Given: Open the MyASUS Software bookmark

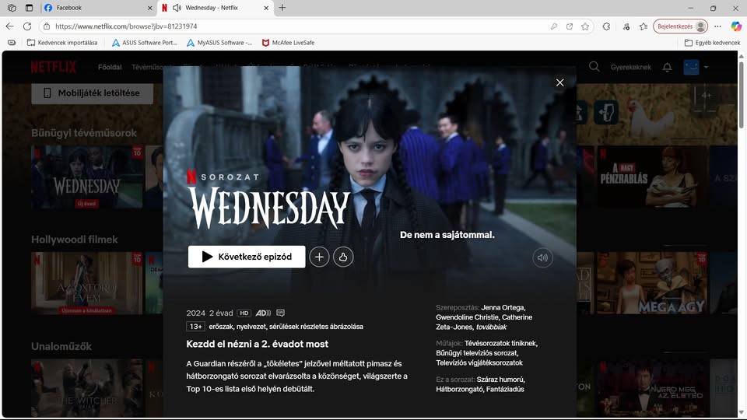Looking at the screenshot, I should pos(219,42).
